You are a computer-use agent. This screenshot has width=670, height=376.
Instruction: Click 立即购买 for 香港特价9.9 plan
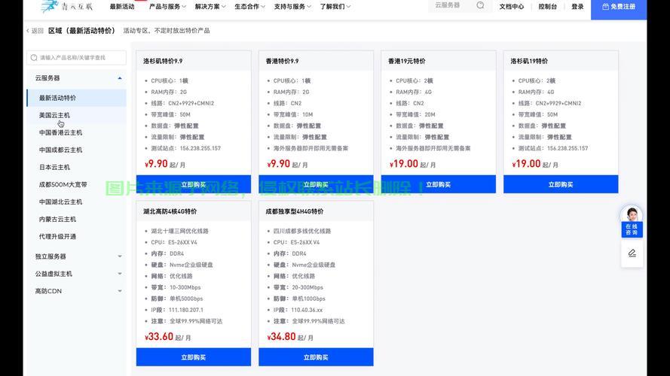pos(316,184)
